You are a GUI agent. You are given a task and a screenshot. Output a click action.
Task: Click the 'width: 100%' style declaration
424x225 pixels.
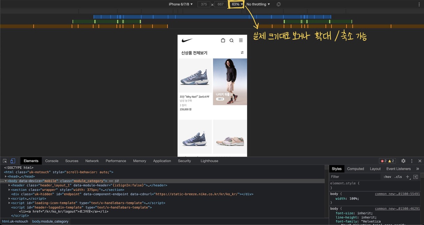click(347, 199)
